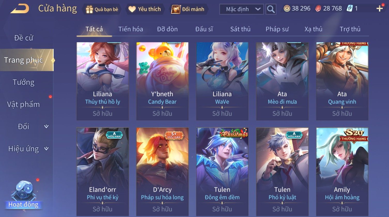Switch to the Pháp sư tab
The image size is (389, 217).
click(277, 29)
